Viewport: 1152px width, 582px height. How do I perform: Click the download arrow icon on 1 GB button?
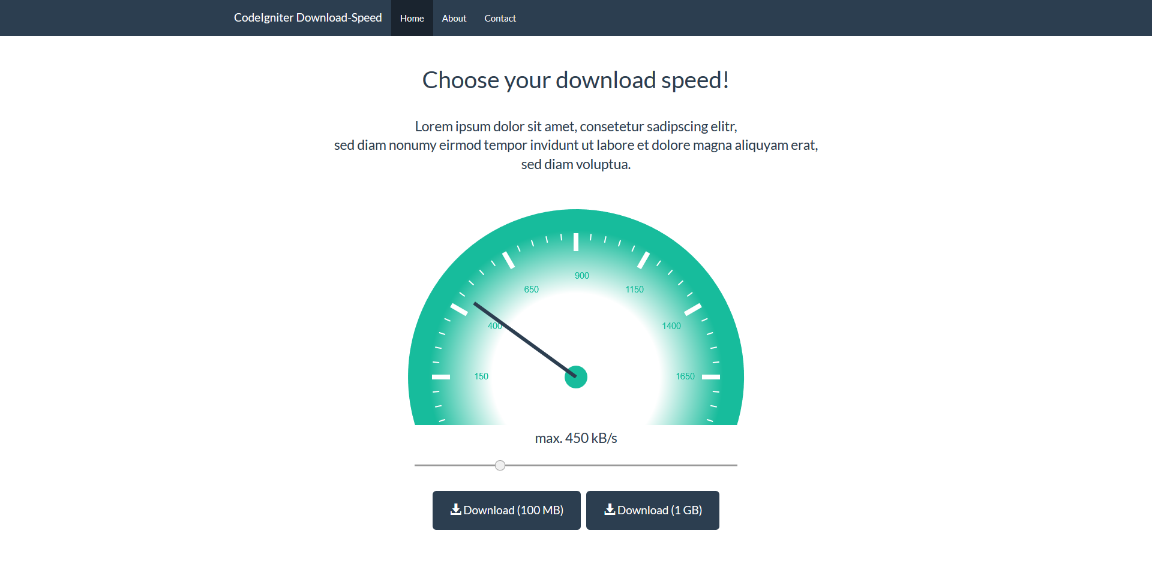click(610, 509)
